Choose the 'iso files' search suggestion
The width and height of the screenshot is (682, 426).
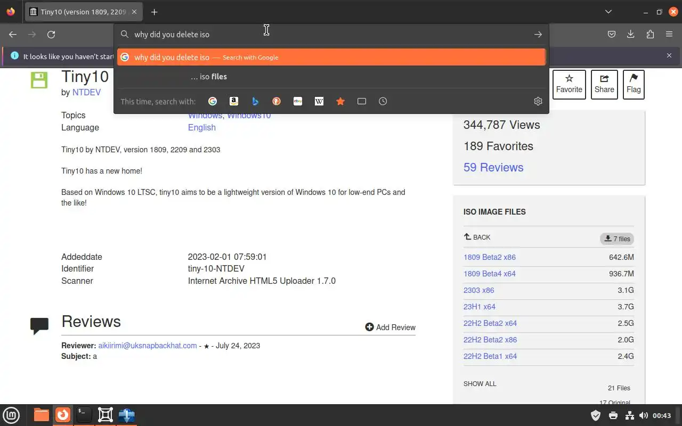pyautogui.click(x=331, y=77)
